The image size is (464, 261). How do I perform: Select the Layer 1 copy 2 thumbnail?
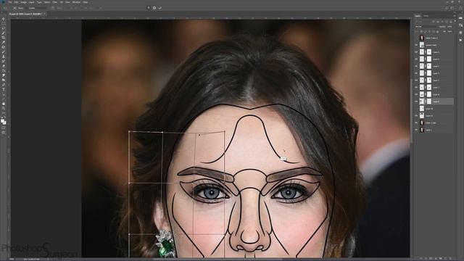coord(422,38)
